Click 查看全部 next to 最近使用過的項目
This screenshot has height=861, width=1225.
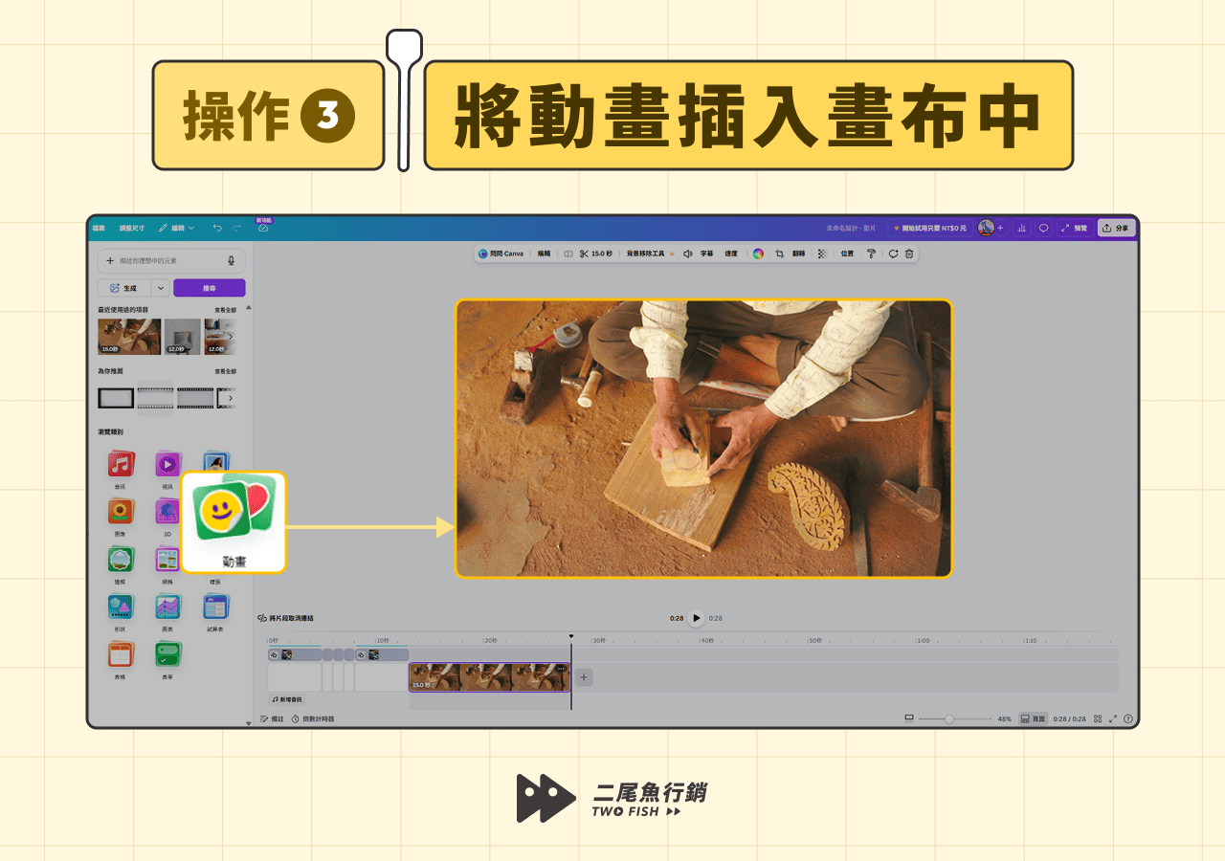click(225, 310)
